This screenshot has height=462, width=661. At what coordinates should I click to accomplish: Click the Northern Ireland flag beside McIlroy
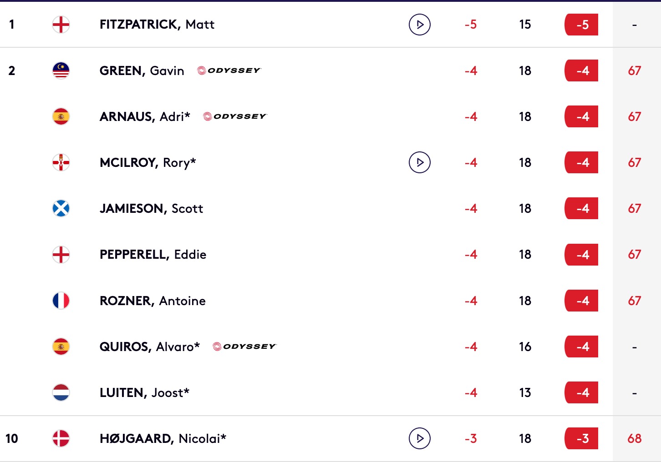coord(61,162)
